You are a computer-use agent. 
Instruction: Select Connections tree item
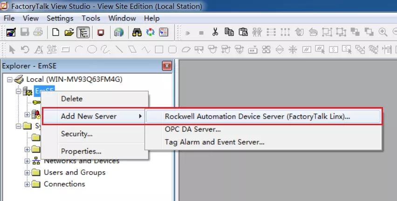(x=64, y=184)
